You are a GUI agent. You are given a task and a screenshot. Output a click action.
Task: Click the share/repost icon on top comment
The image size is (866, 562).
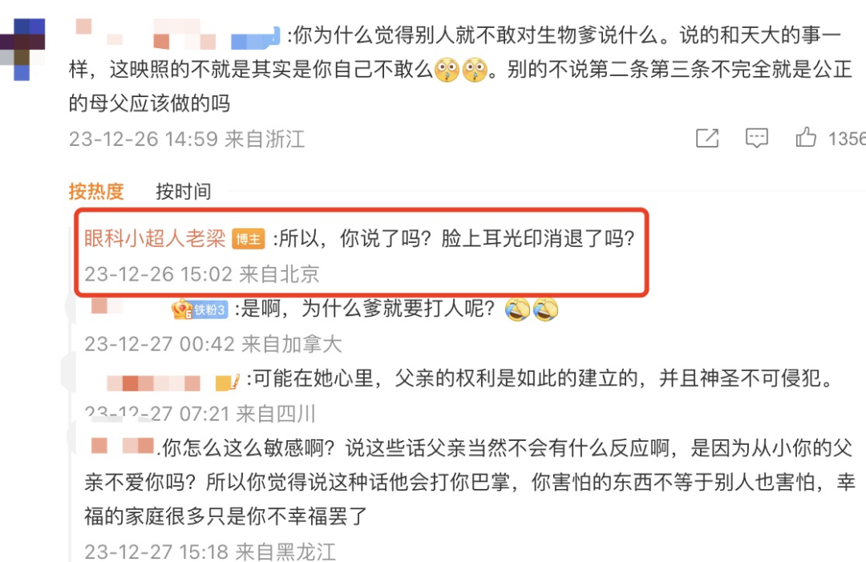[707, 138]
